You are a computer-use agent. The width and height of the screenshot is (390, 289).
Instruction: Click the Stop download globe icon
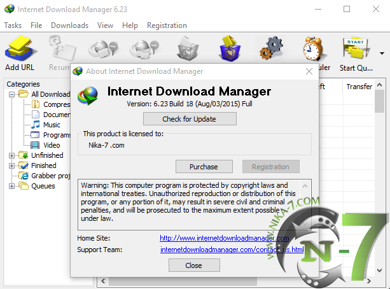(x=103, y=49)
